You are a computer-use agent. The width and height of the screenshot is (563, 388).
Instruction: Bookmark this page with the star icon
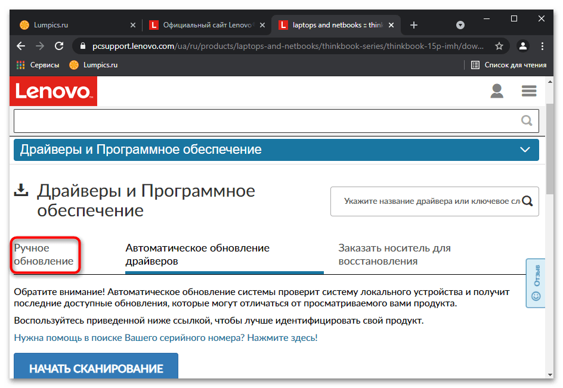click(x=499, y=46)
